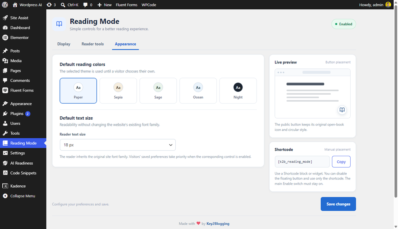Click the 'Manual placement' label

(x=337, y=150)
